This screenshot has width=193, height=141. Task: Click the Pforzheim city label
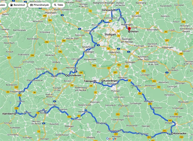51,13
